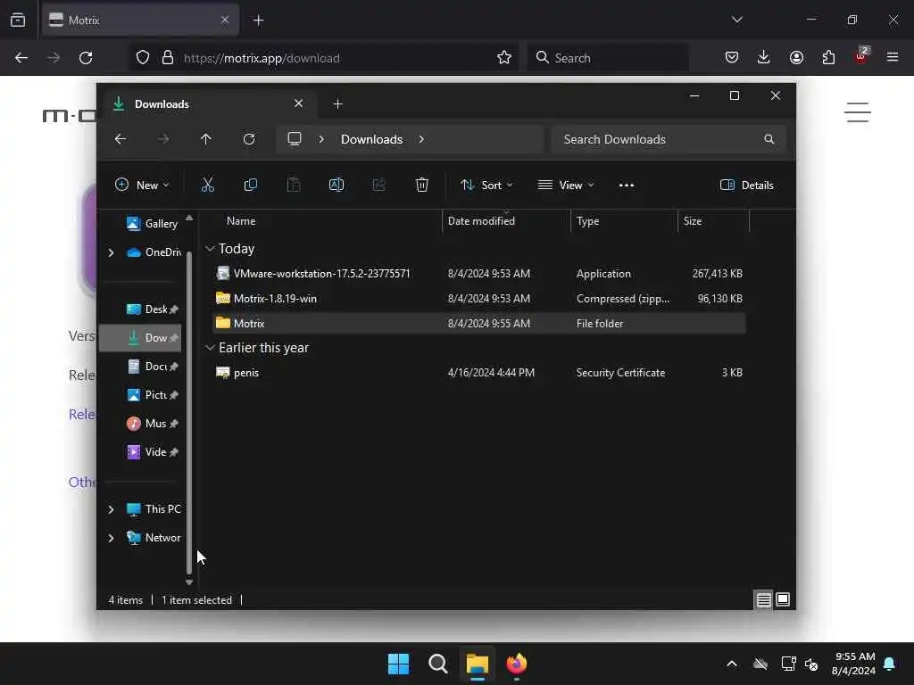Sort by Size column header

[x=693, y=221]
